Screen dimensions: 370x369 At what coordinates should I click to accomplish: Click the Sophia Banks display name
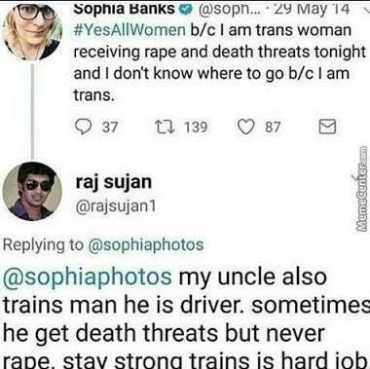pos(125,9)
